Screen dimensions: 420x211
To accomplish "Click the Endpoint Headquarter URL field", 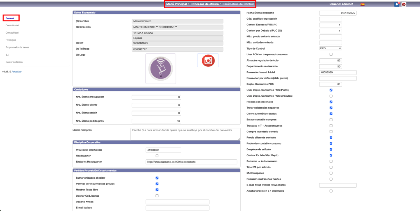I will tap(192, 162).
